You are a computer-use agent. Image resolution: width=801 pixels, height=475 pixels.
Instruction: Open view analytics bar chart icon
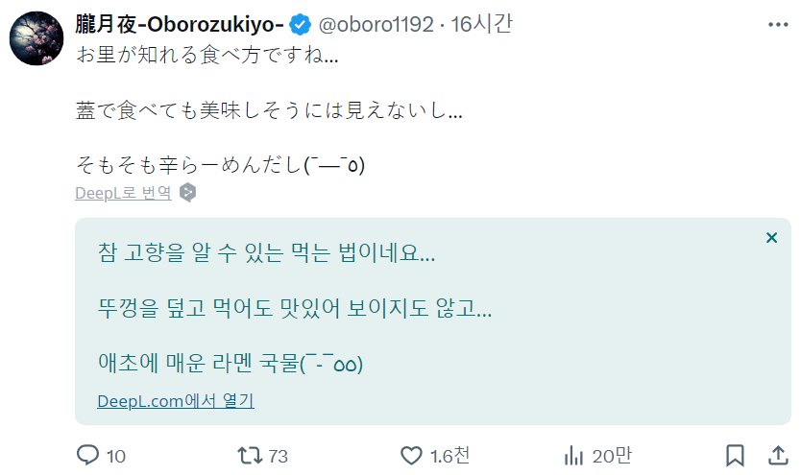[x=574, y=455]
